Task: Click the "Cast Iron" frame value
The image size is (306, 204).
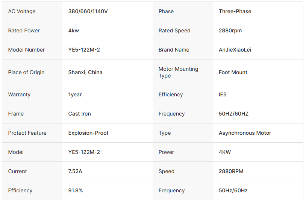Action: 79,114
